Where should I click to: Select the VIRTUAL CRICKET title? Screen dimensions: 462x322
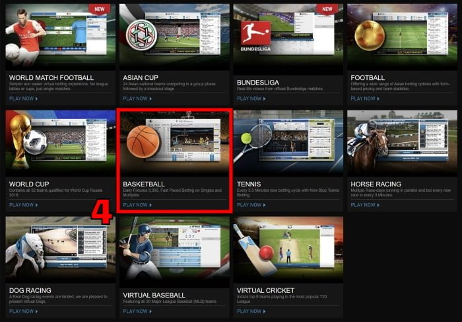[x=265, y=290]
